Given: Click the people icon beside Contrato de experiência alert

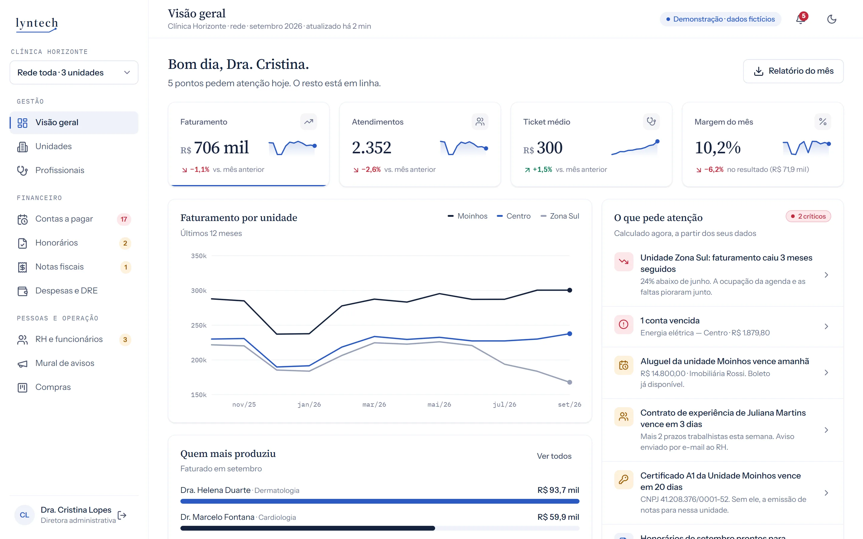Looking at the screenshot, I should tap(624, 417).
